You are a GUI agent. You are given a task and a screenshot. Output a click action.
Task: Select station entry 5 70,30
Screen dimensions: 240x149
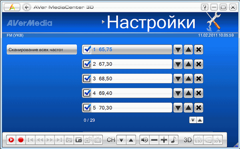tap(127, 108)
